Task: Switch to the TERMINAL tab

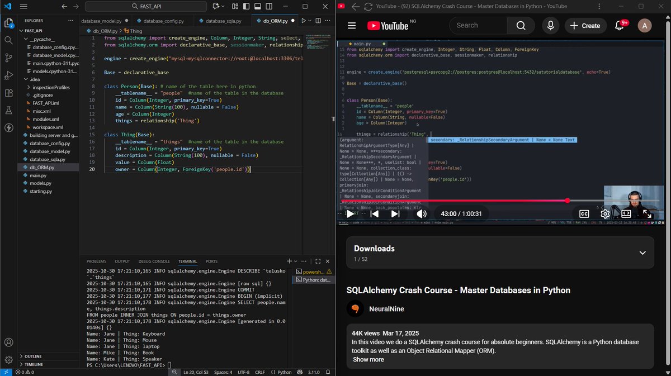Action: coord(187,261)
